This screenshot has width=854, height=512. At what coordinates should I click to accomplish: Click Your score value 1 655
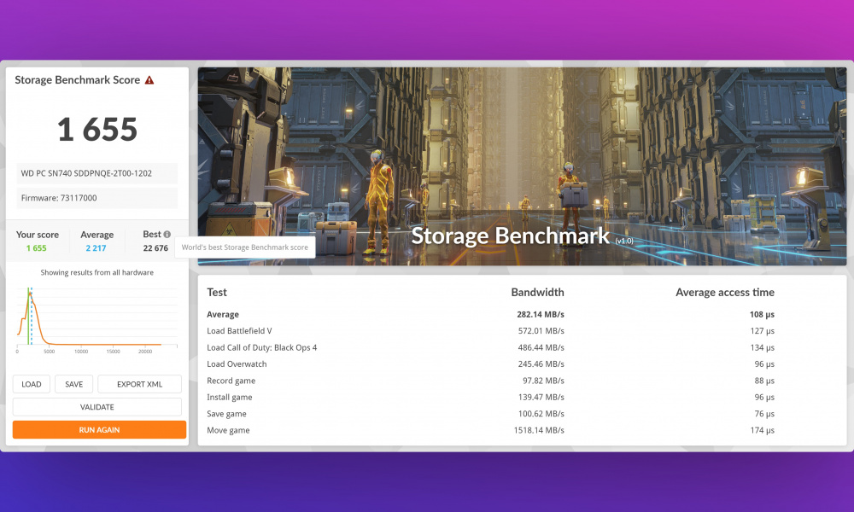point(37,248)
